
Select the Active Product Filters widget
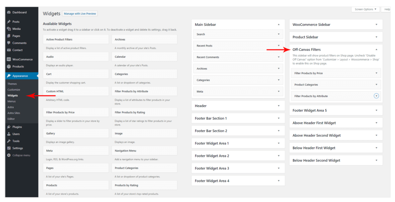tap(76, 40)
